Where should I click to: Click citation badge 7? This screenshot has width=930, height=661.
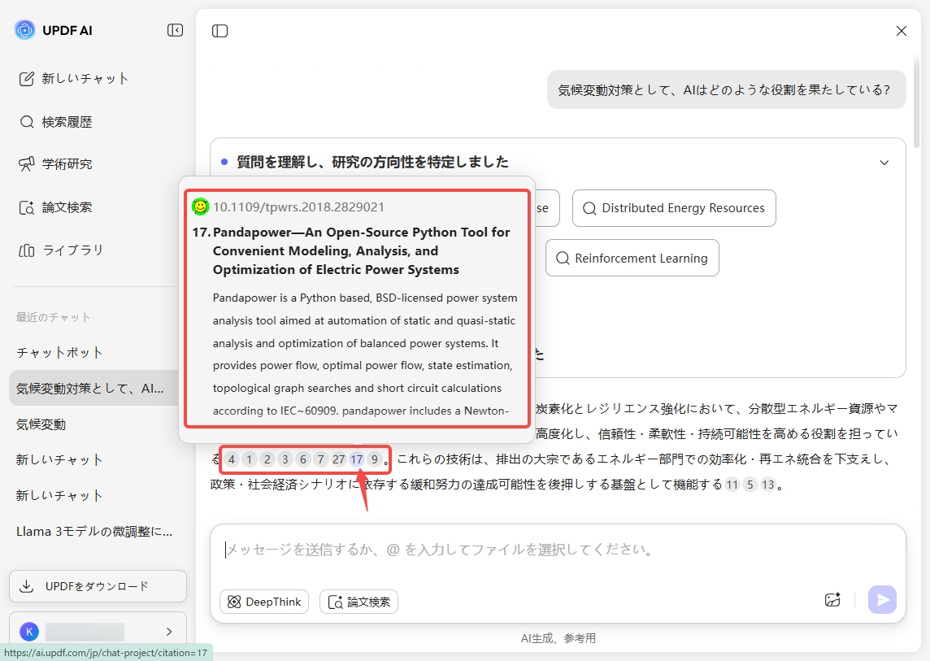(x=320, y=459)
